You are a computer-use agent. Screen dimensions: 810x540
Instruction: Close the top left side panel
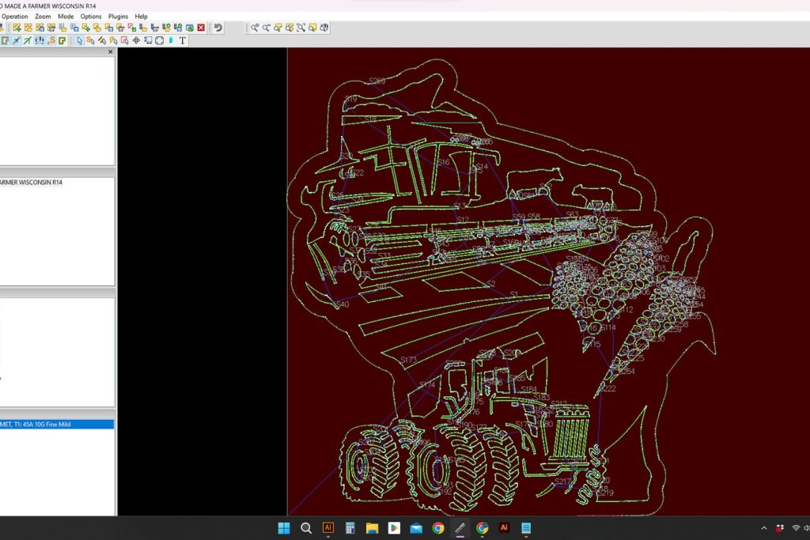(x=110, y=52)
